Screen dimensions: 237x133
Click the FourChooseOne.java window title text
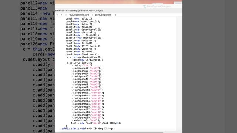coord(159,6)
